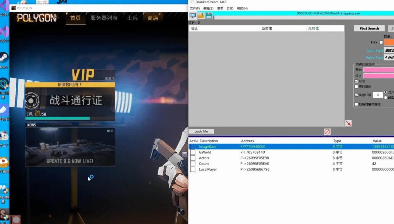This screenshot has width=394, height=224.
Task: Click the battle pass emblem icon
Action: pos(32,100)
